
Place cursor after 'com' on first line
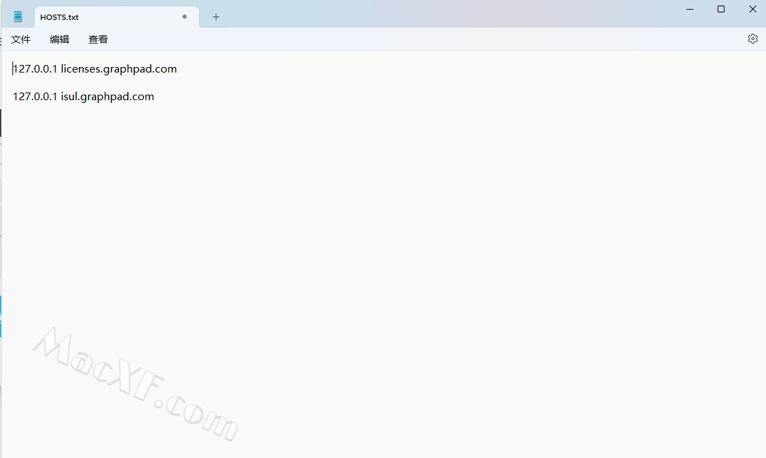(178, 69)
